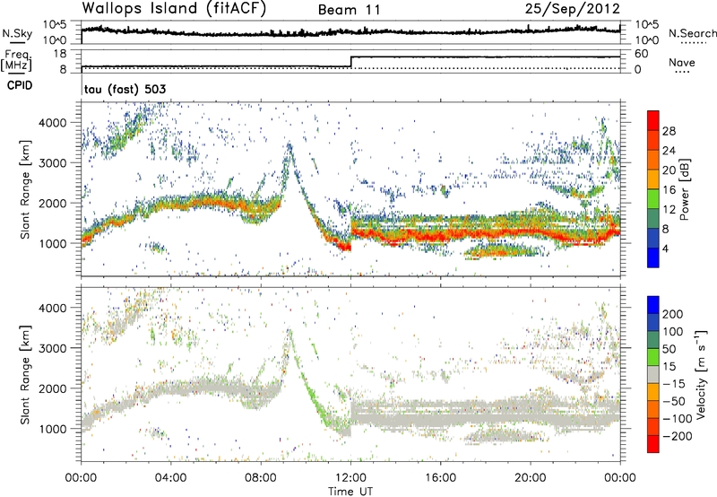Click the '2000' tick on velocity panel
The height and width of the screenshot is (497, 717).
tap(53, 388)
